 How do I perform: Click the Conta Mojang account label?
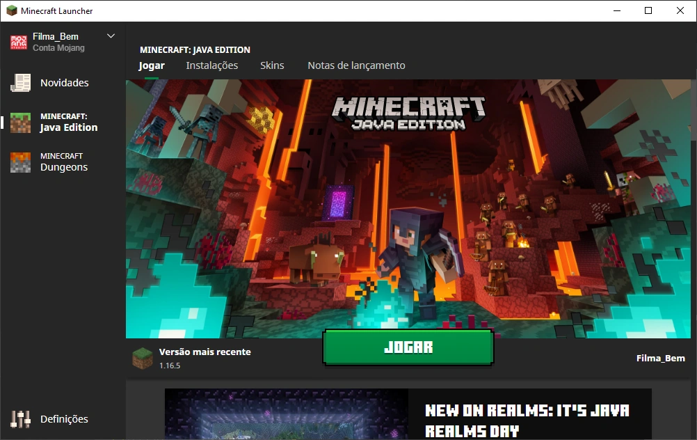pos(58,48)
